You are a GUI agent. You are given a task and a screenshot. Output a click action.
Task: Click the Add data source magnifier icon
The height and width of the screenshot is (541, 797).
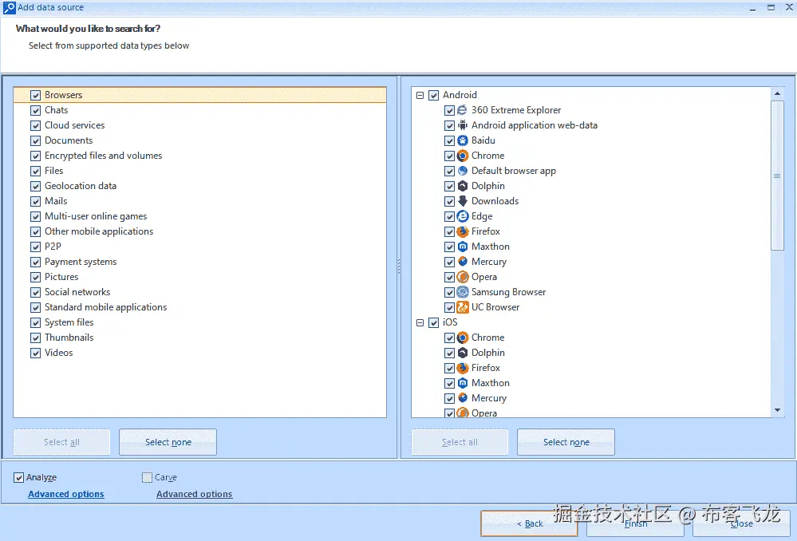click(x=9, y=8)
